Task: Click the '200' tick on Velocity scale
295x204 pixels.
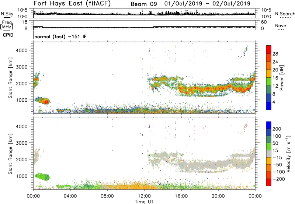Action: click(277, 129)
